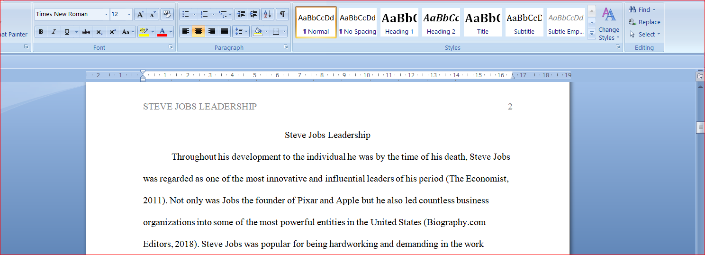Apply the Heading 2 style

pyautogui.click(x=441, y=22)
